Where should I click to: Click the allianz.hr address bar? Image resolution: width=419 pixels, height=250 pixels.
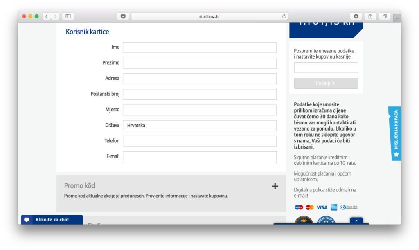pyautogui.click(x=209, y=16)
